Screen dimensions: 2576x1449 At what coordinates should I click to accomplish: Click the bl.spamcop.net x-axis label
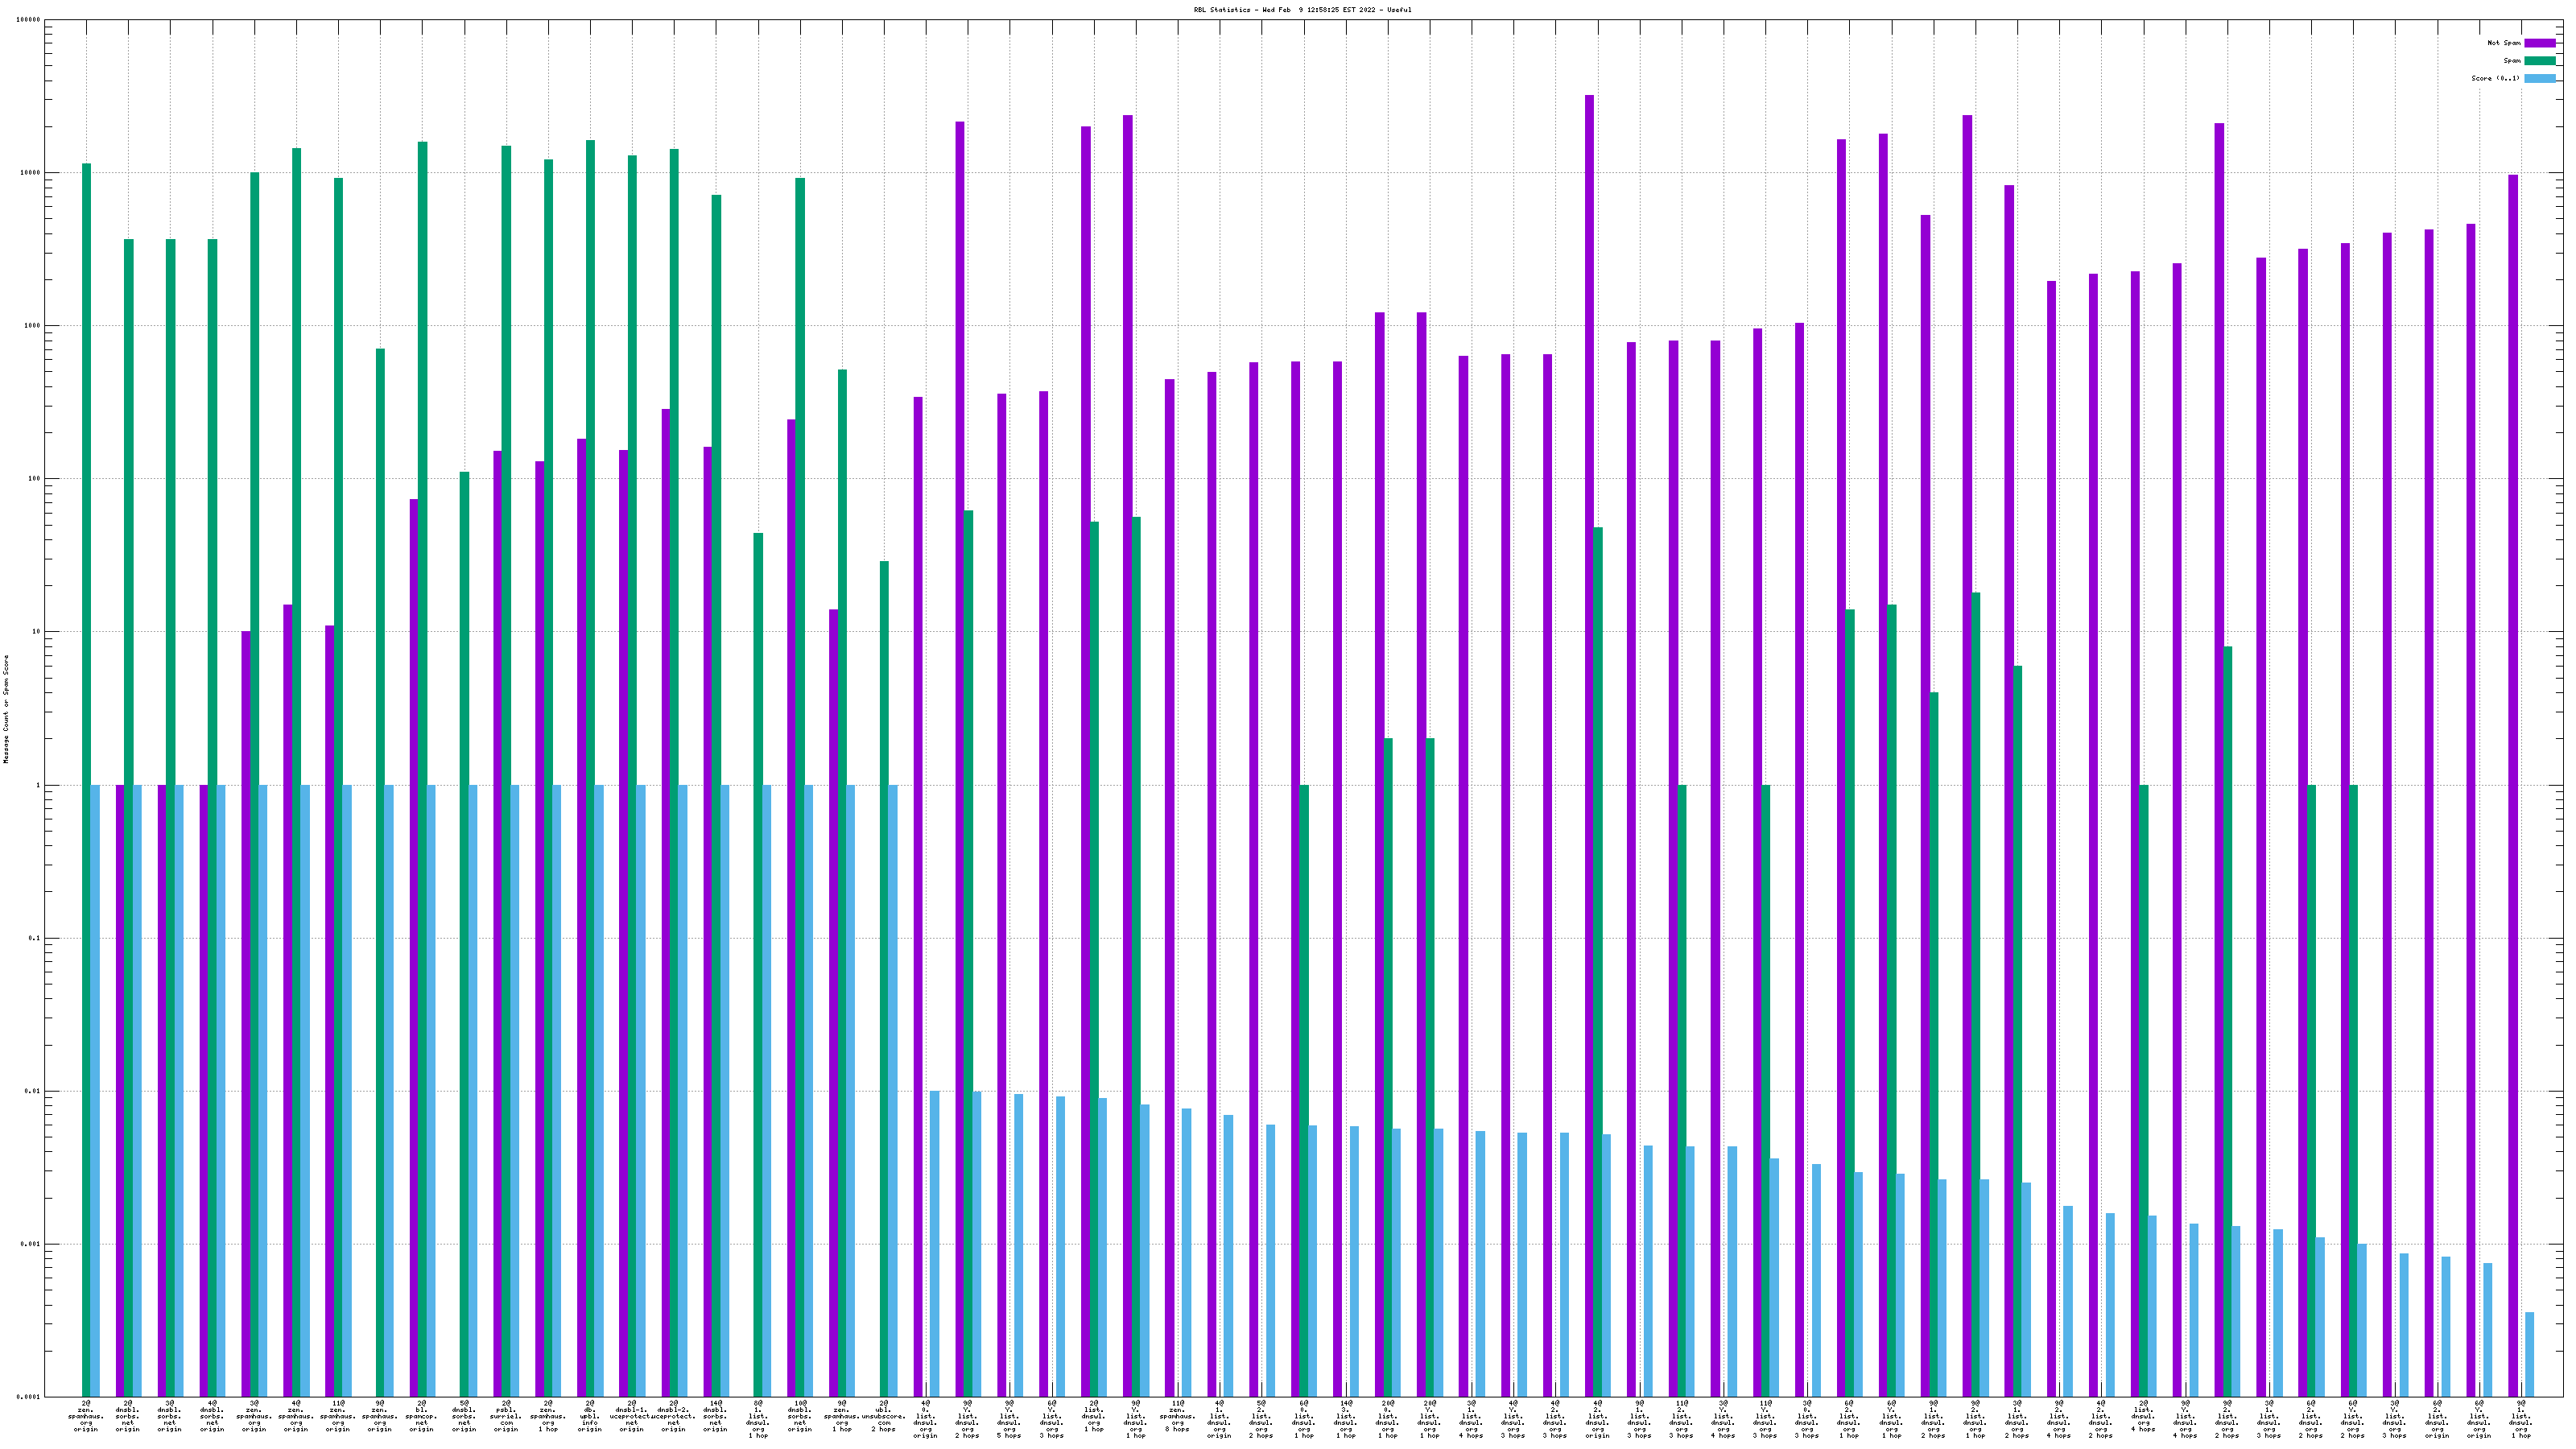[x=421, y=1416]
